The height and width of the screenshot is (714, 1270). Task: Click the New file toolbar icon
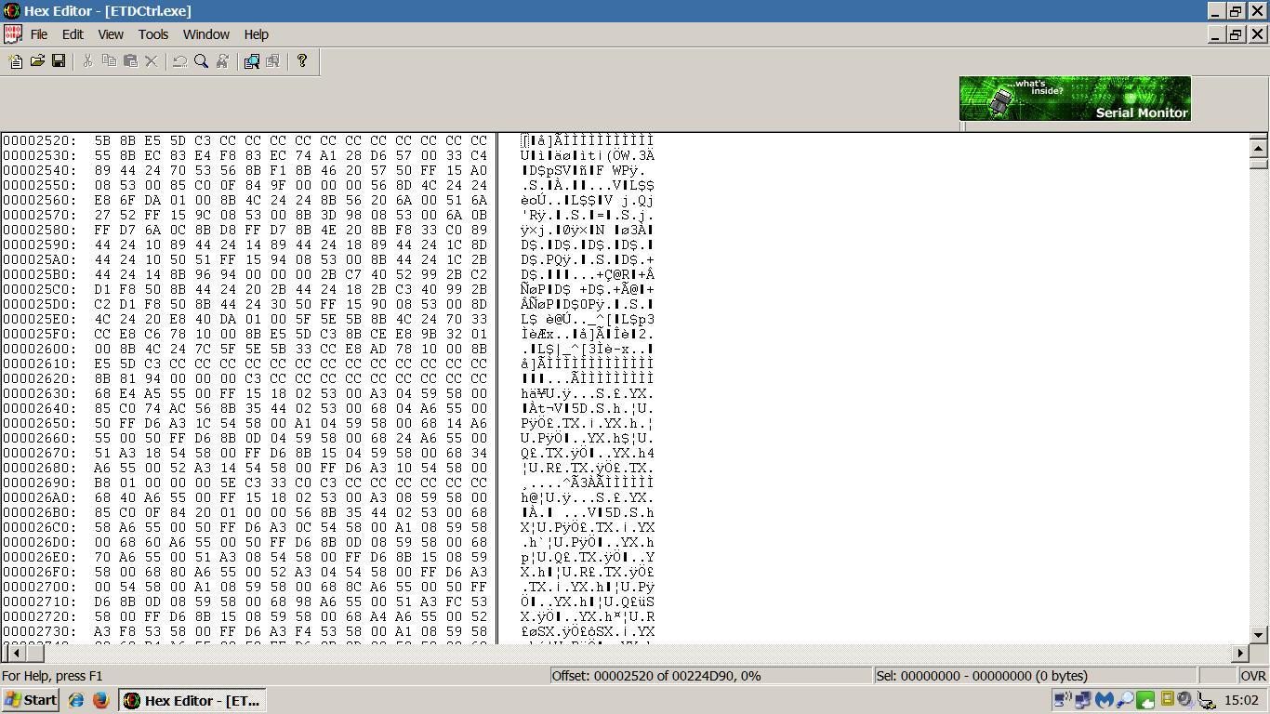(16, 61)
